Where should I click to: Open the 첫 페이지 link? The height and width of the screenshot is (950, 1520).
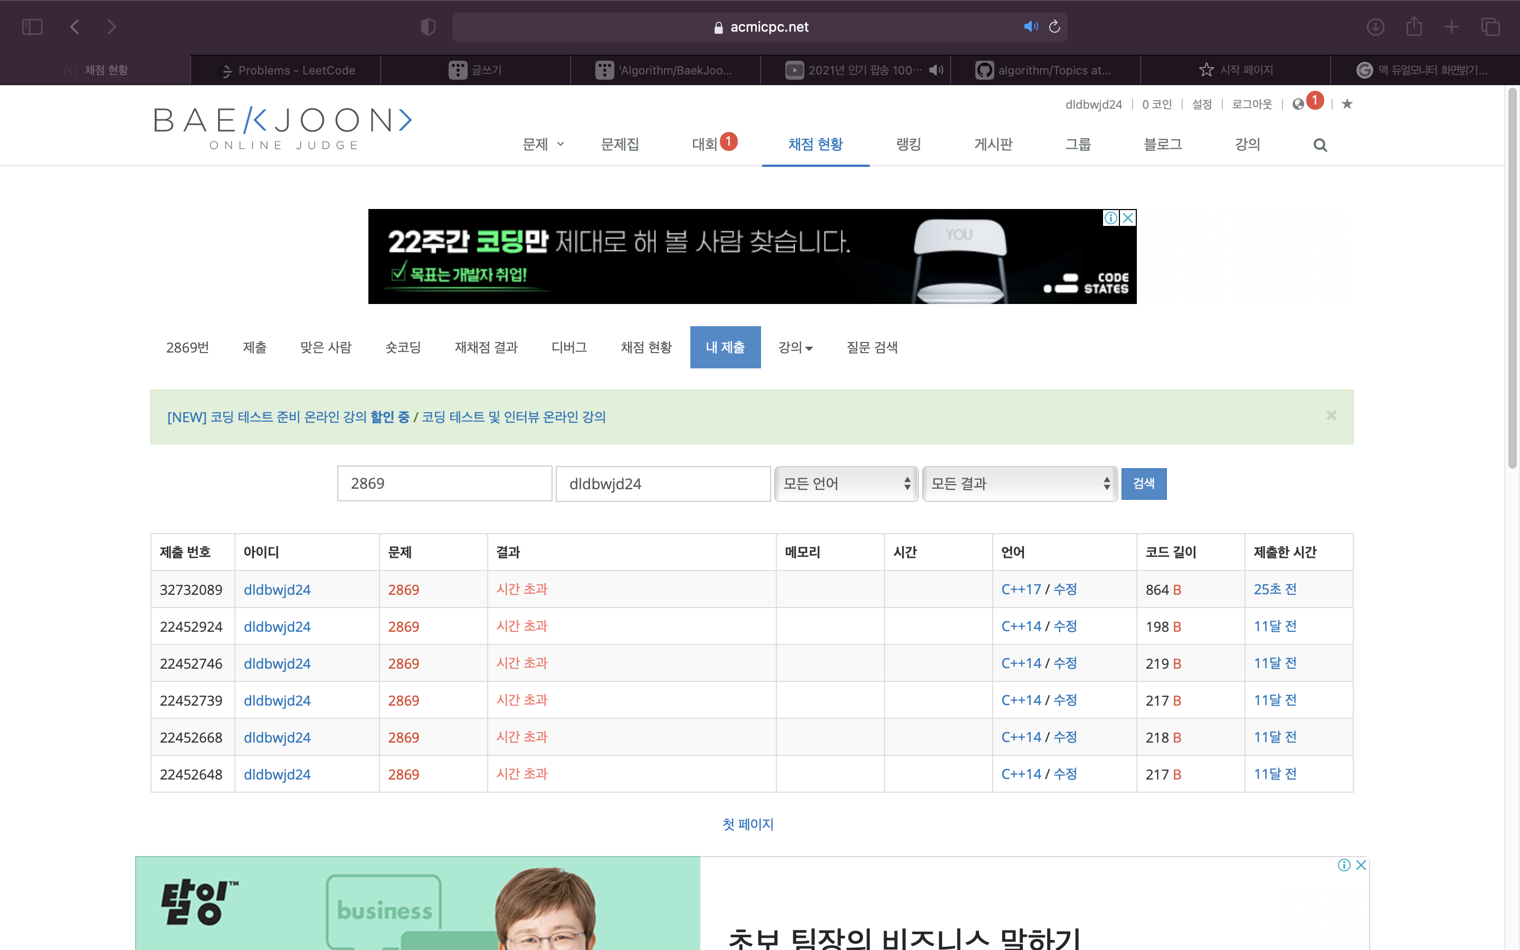747,824
